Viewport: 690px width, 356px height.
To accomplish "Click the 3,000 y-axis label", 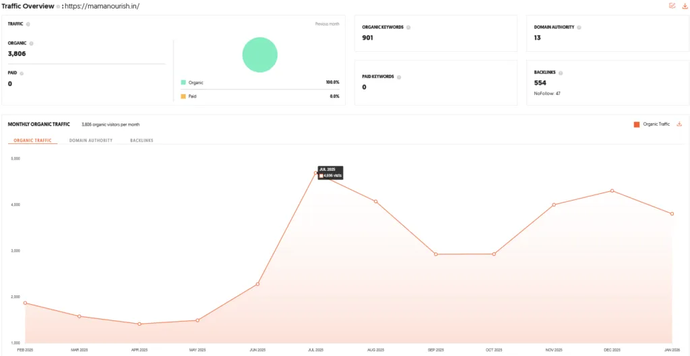I will pos(15,251).
